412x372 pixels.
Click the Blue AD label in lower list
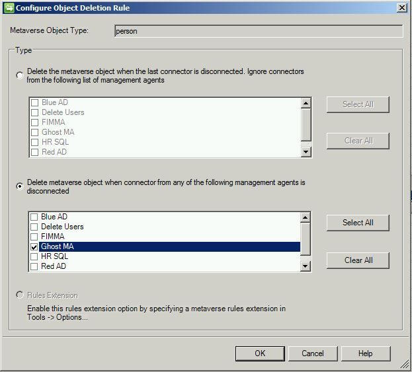(54, 217)
